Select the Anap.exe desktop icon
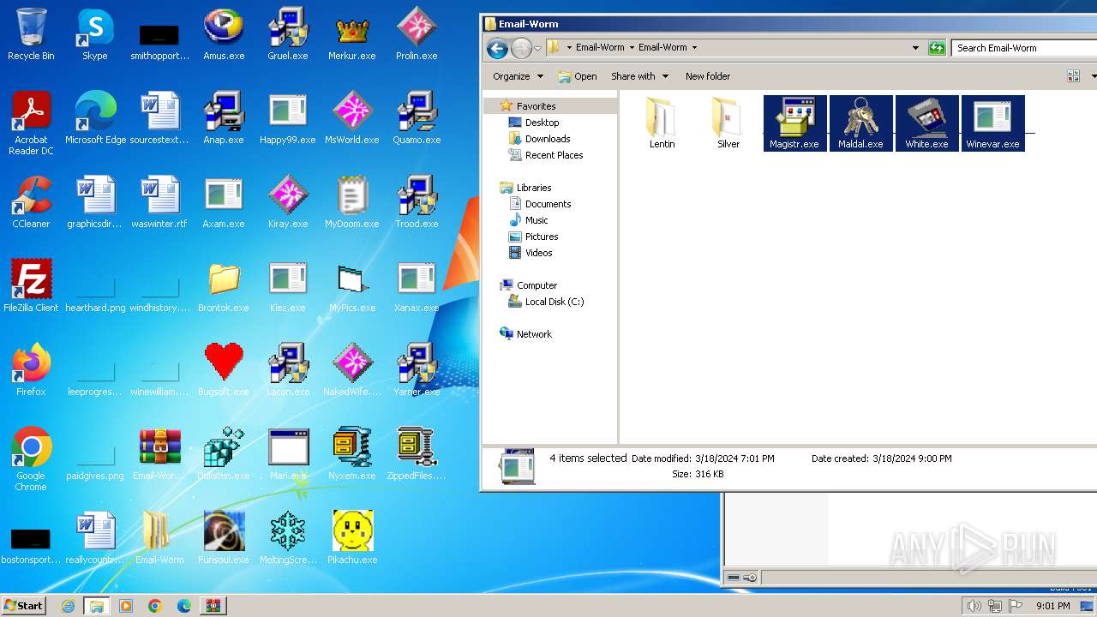The height and width of the screenshot is (617, 1097). (224, 118)
